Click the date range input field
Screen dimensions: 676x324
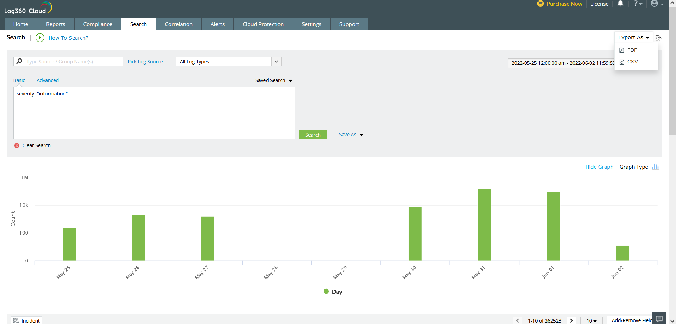pos(561,63)
